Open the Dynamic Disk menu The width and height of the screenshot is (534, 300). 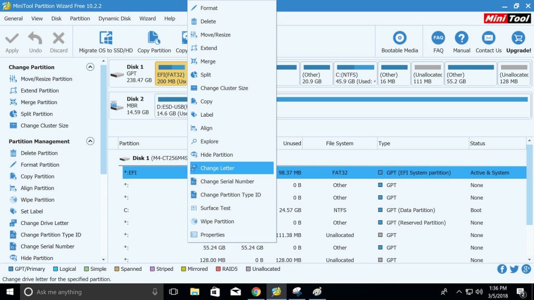(x=114, y=18)
